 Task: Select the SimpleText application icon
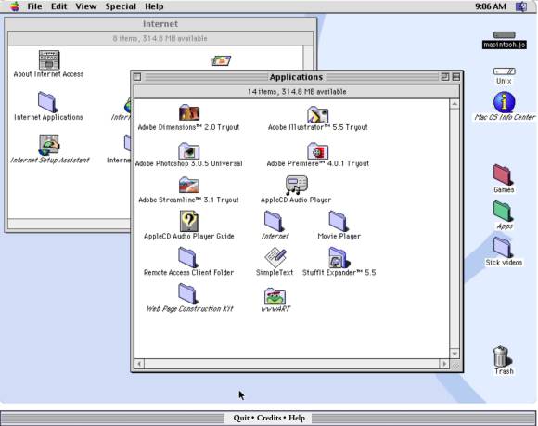275,257
